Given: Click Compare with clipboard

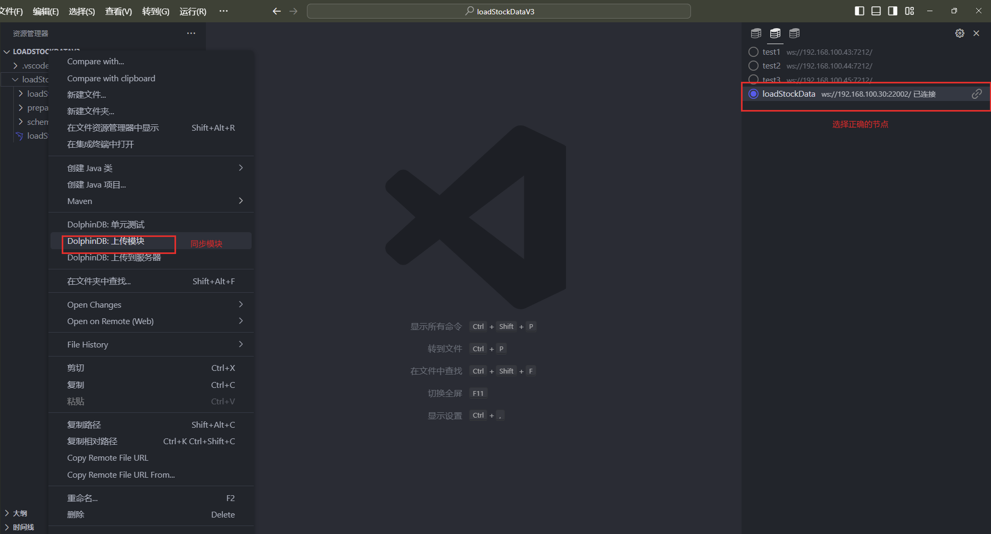Looking at the screenshot, I should tap(111, 78).
